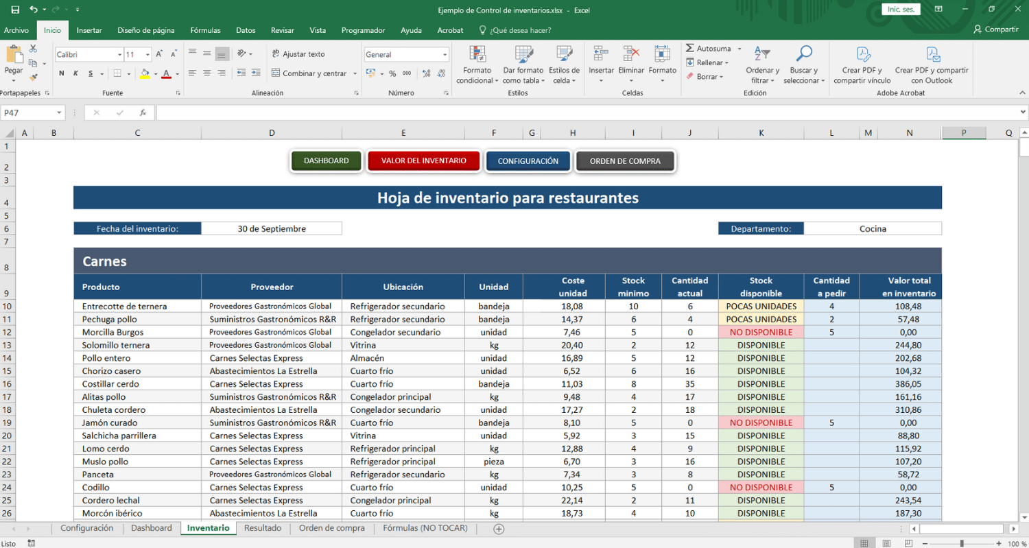The width and height of the screenshot is (1029, 548).
Task: Apply percent style with the % icon
Action: click(392, 73)
